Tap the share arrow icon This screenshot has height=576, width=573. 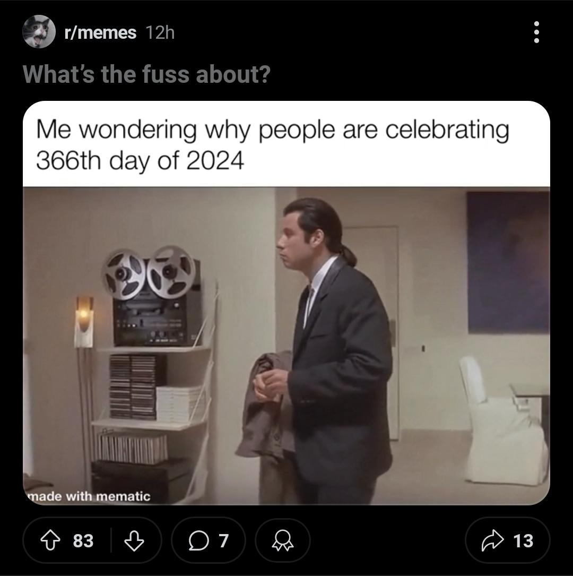click(x=492, y=540)
